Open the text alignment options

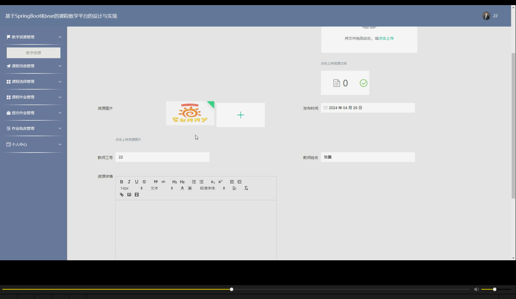235,188
